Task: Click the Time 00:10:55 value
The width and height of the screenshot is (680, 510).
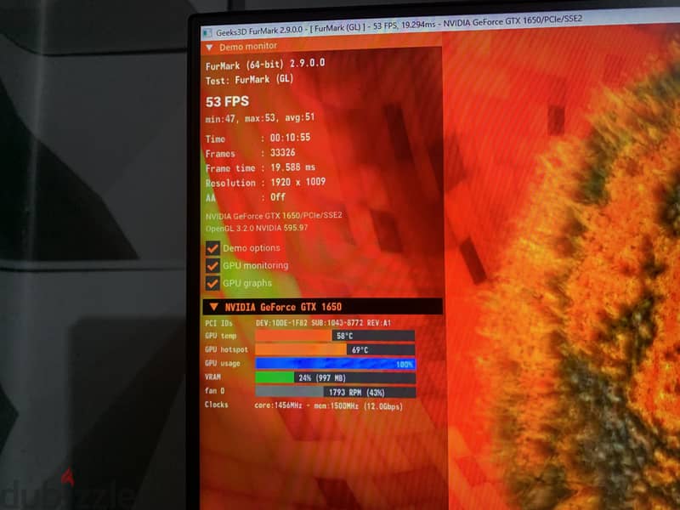Action: pos(290,138)
